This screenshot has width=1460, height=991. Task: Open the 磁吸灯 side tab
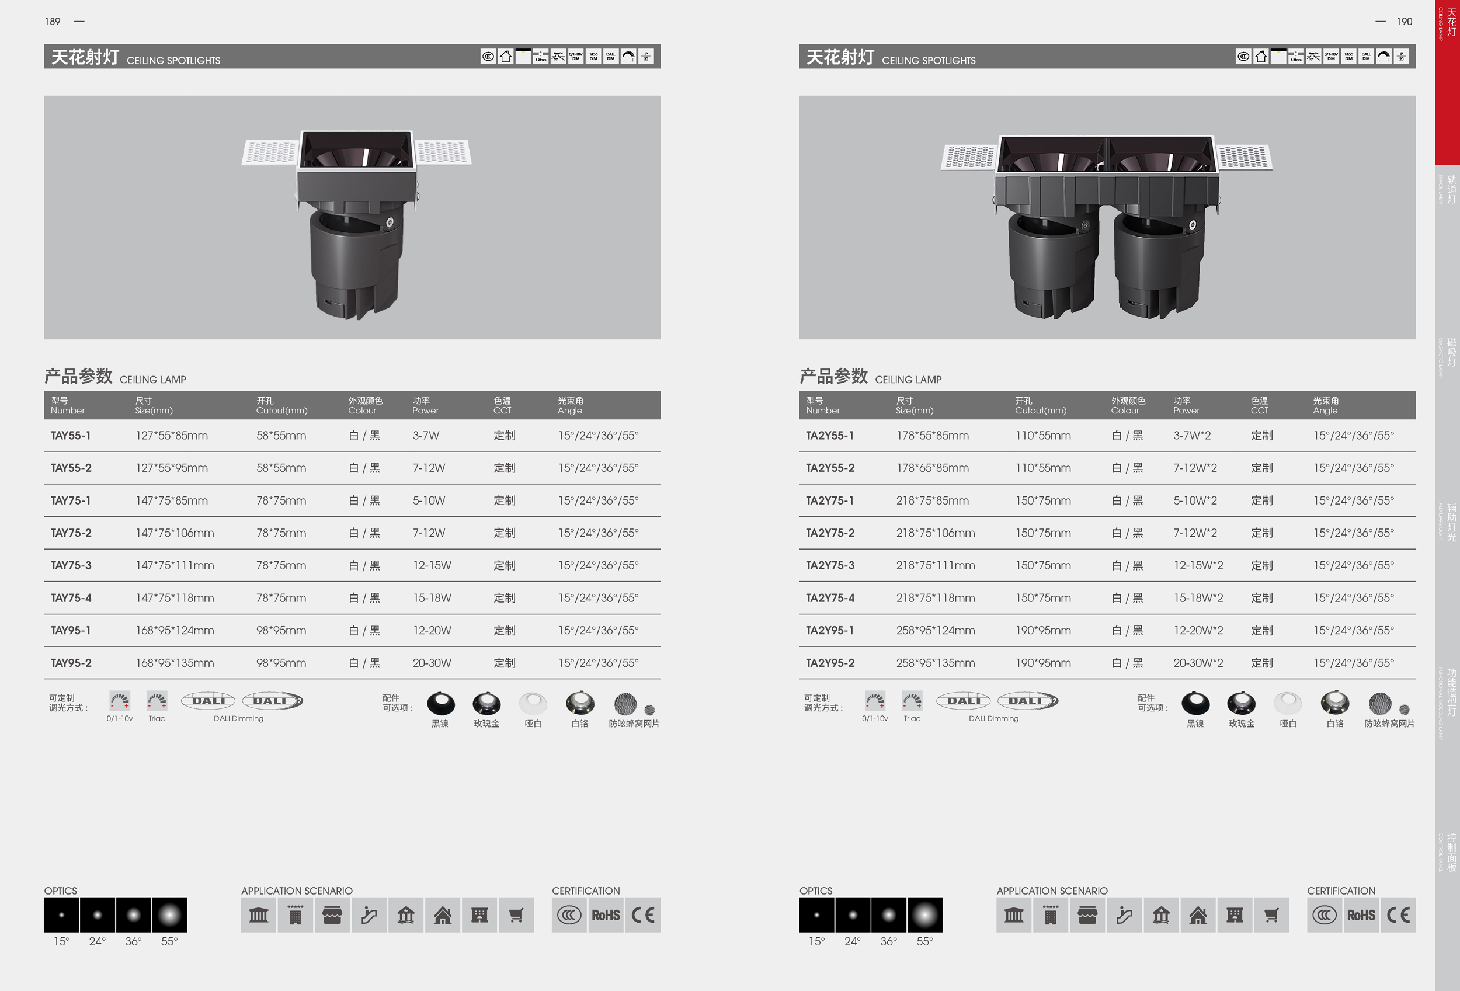(1450, 353)
